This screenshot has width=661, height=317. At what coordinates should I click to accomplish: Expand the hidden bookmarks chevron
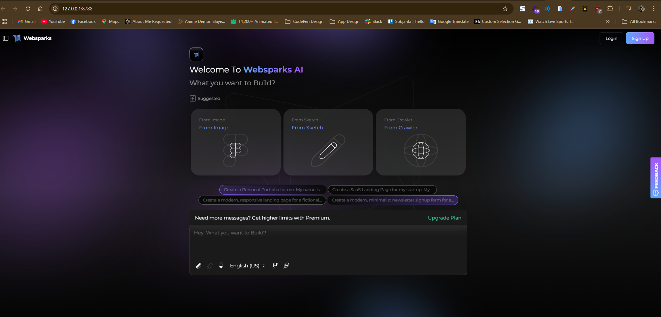tap(608, 22)
